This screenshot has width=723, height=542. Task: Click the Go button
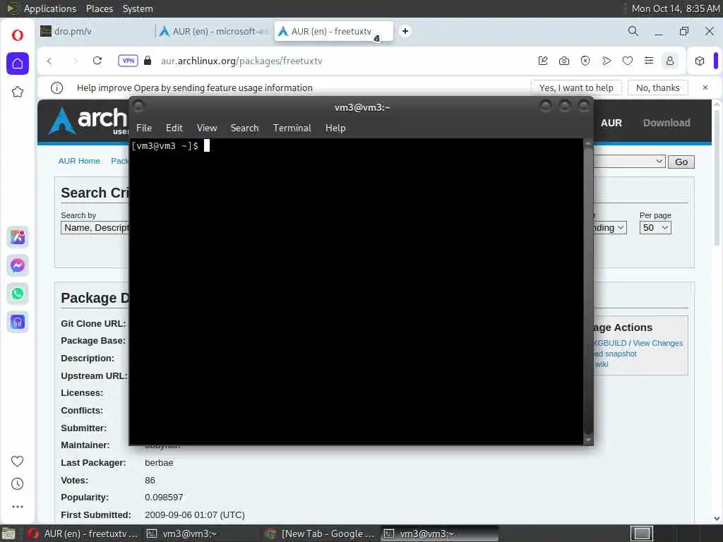coord(681,162)
